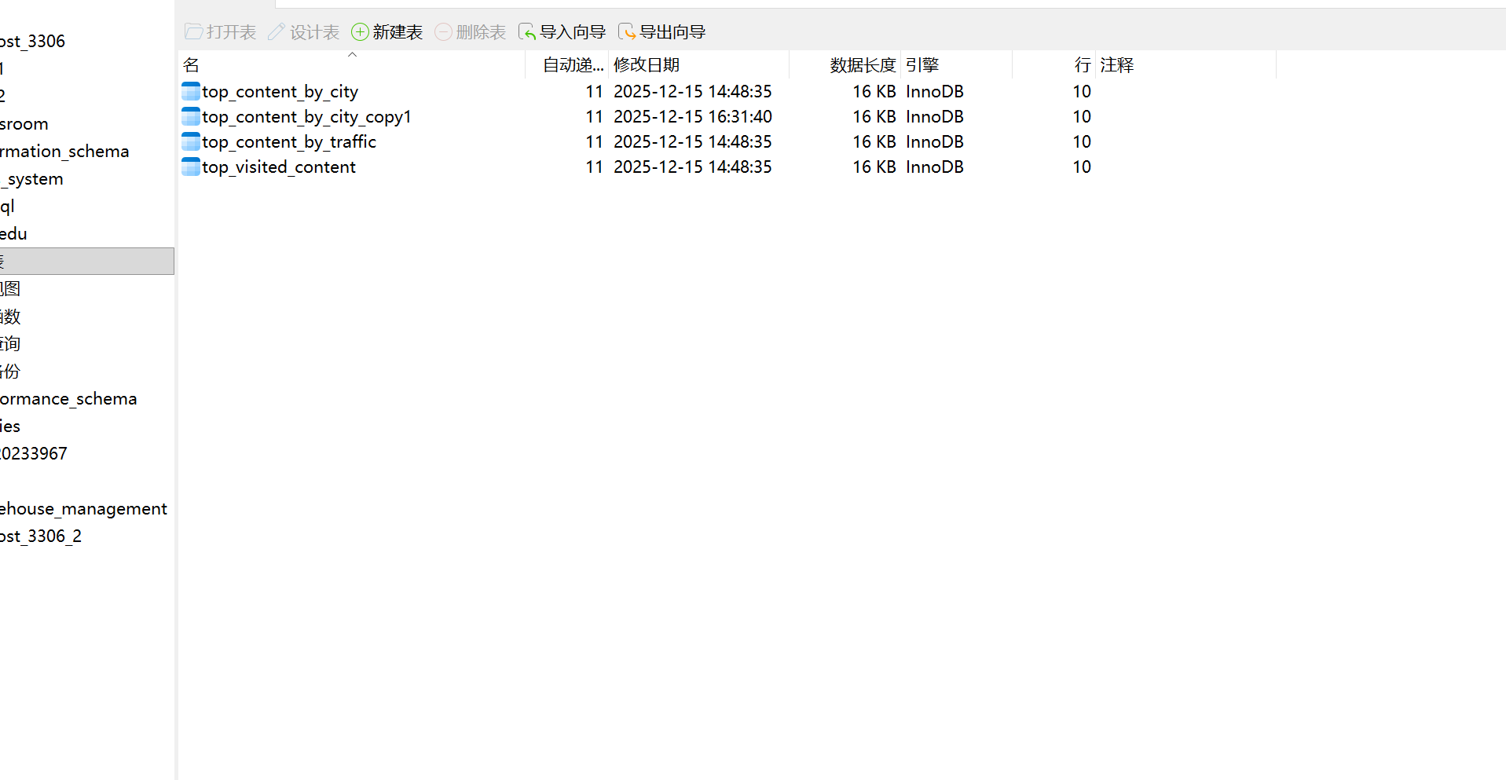The height and width of the screenshot is (780, 1506).
Task: Select table icon of top_content_by_city_copy1
Action: click(x=191, y=116)
